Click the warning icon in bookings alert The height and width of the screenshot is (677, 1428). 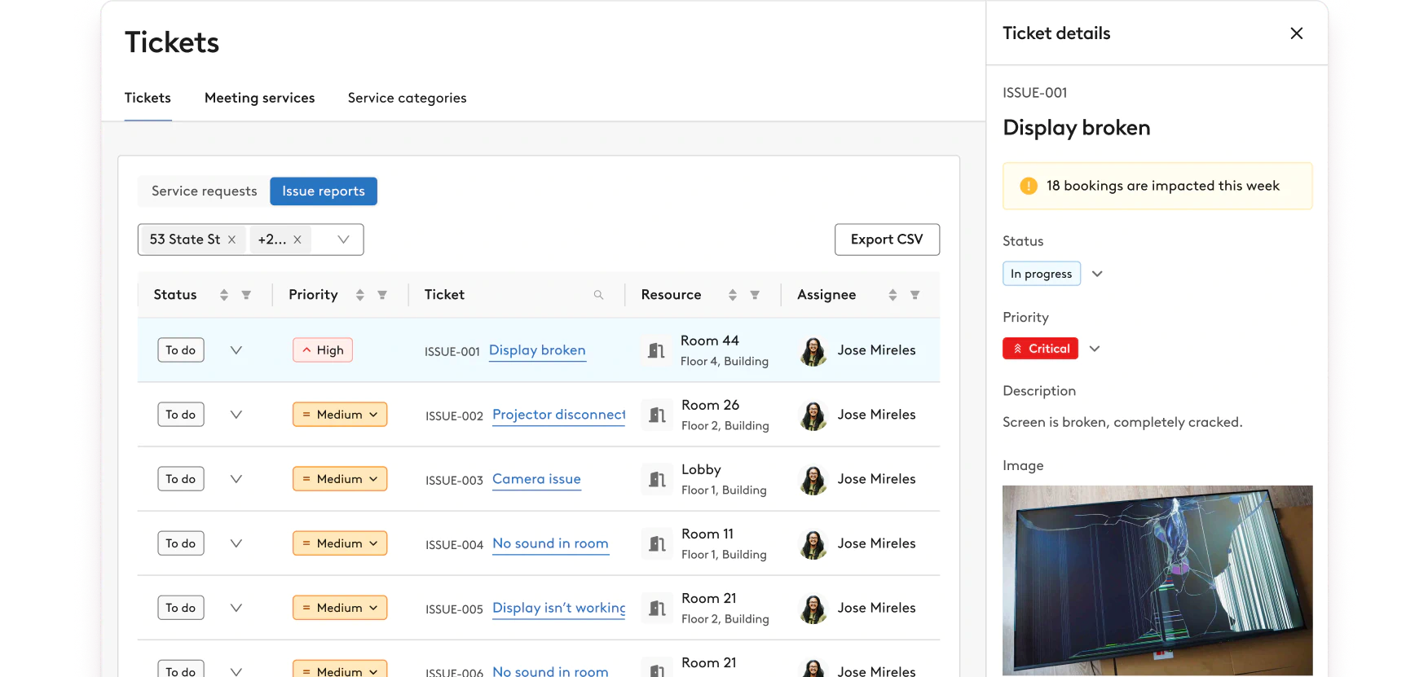pyautogui.click(x=1029, y=186)
